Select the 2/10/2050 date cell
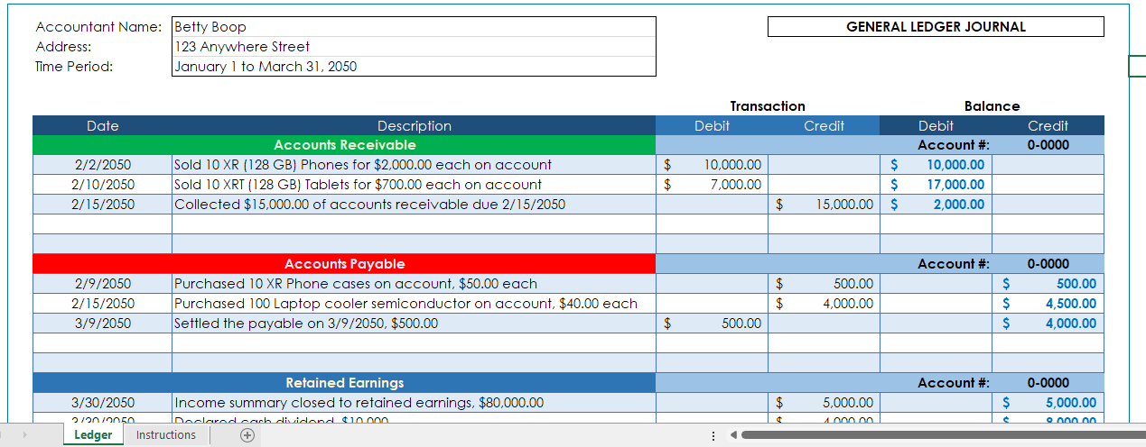Image resolution: width=1146 pixels, height=447 pixels. click(x=103, y=185)
